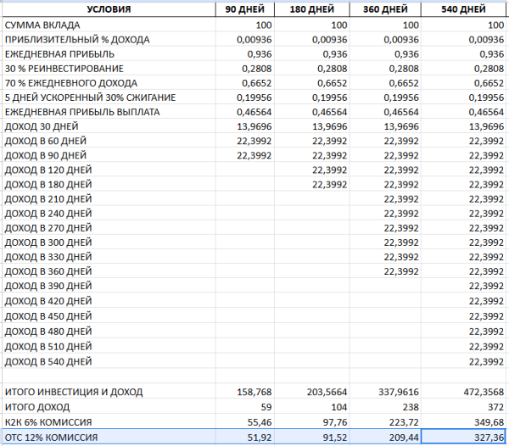
Task: Select the cell containing 472,3568
Action: pos(464,392)
